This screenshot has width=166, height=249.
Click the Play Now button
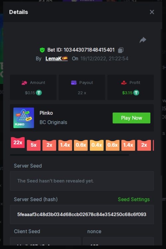point(131,118)
